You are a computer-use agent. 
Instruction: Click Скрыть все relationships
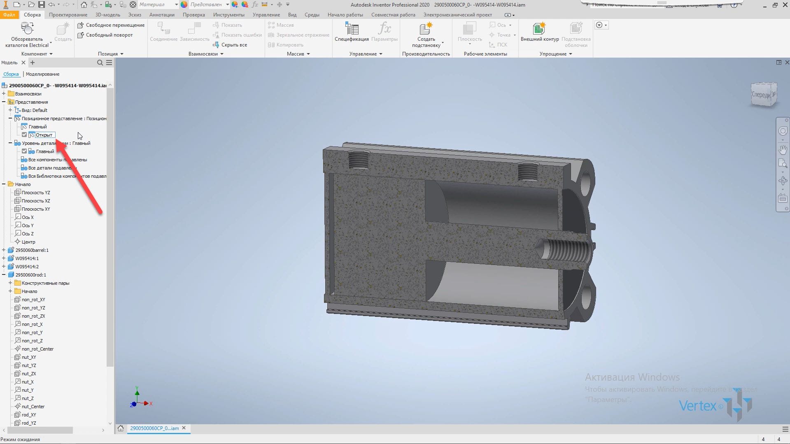(x=230, y=45)
